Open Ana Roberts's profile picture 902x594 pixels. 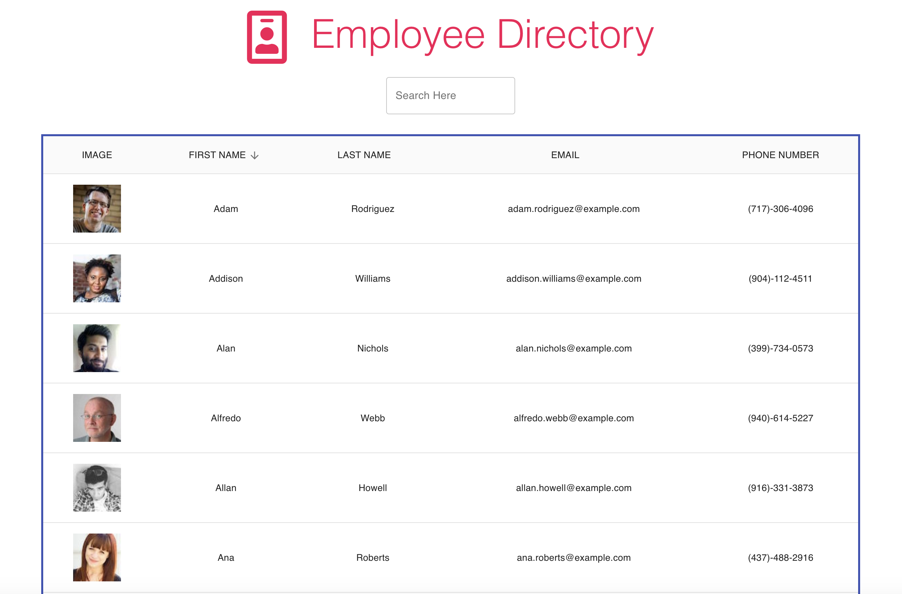coord(97,557)
